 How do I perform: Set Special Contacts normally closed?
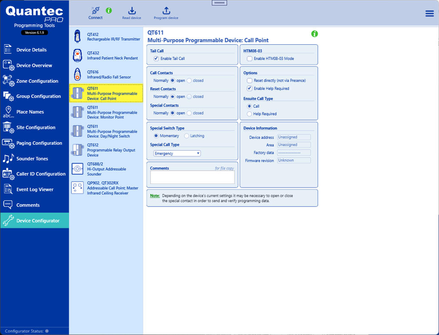pos(189,113)
